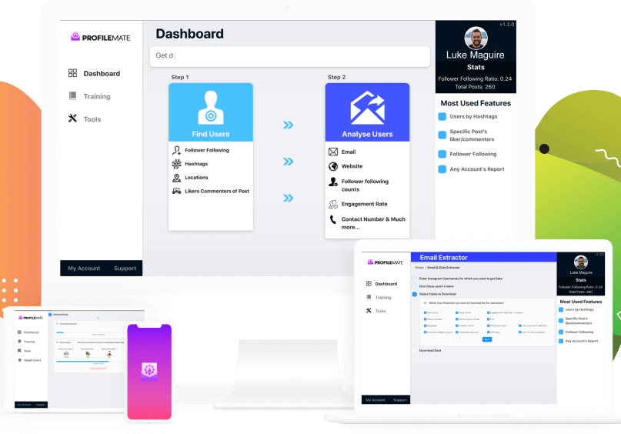Click the blue Next button in Email Extractor
Image resolution: width=621 pixels, height=434 pixels.
[x=487, y=339]
